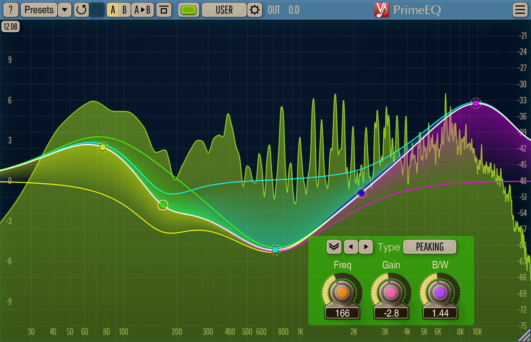Click the Freq value field showing 166

[x=342, y=313]
